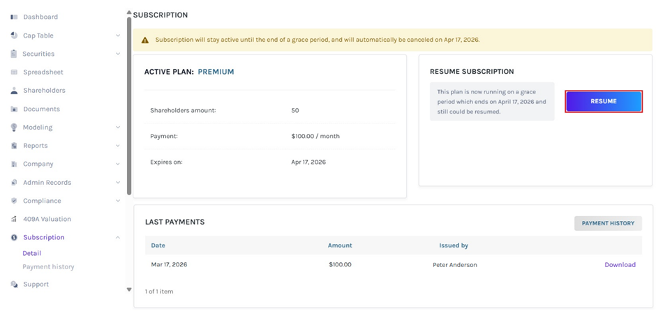This screenshot has height=311, width=656.
Task: Click the Compliance shield icon
Action: click(x=14, y=201)
